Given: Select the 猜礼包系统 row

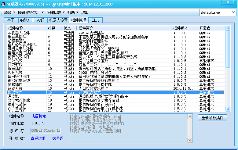Looking at the screenshot, I should 115,104.
